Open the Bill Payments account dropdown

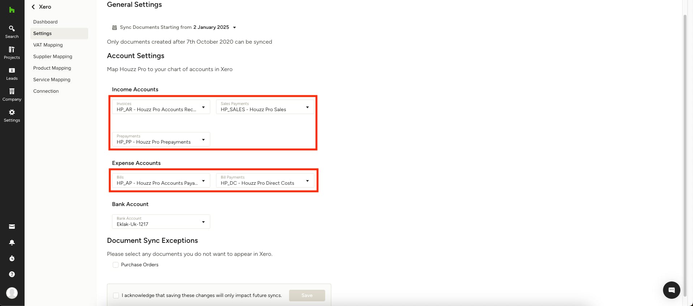265,180
